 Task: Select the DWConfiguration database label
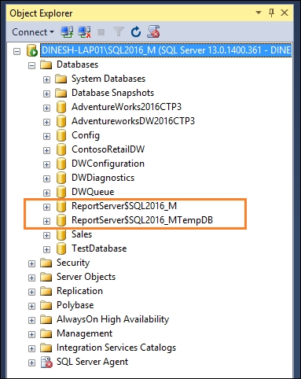click(108, 164)
